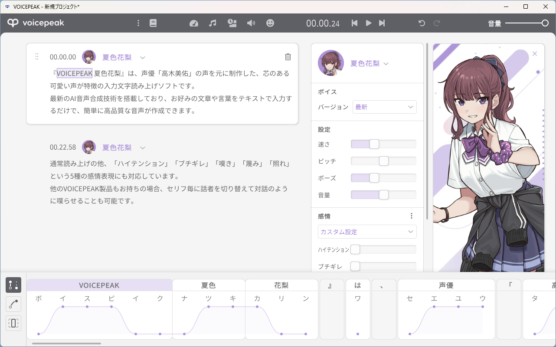Image resolution: width=556 pixels, height=347 pixels.
Task: Click the ピッチ pitch slider
Action: [383, 161]
